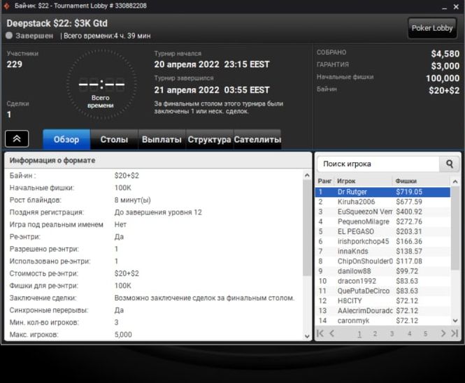The image size is (465, 383).
Task: Select player row QuePutaDeCirco
Action: [x=382, y=291]
